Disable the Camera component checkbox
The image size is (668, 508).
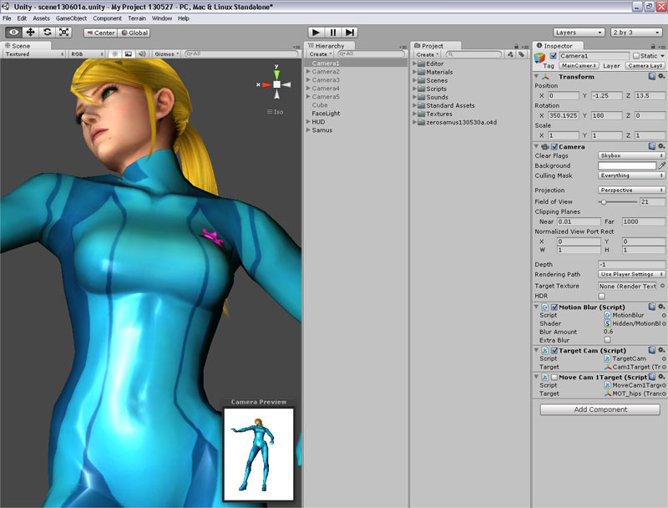pos(554,146)
